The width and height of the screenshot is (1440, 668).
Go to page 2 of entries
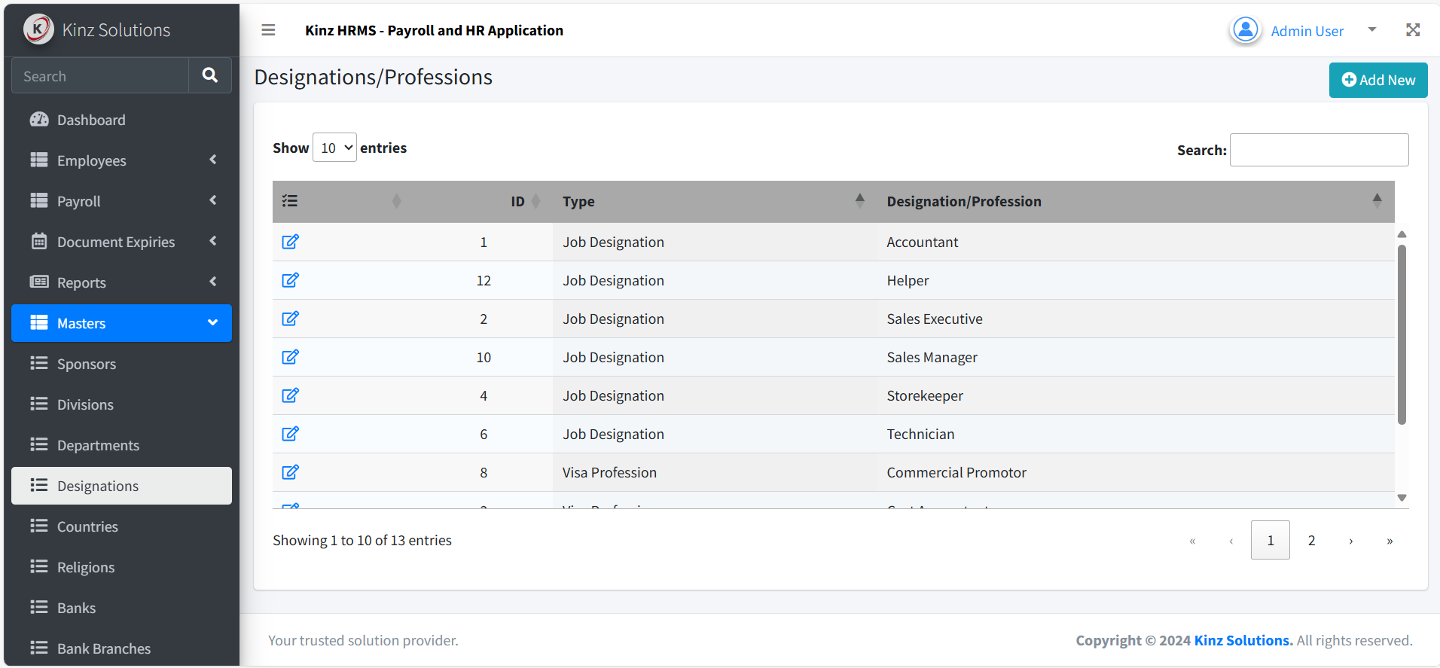[x=1311, y=540]
